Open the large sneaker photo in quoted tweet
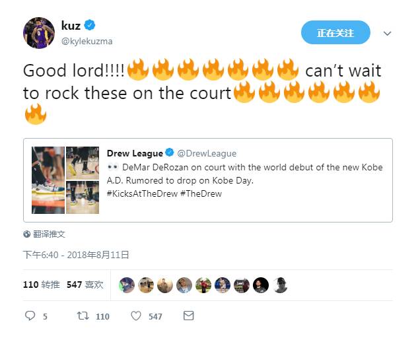Viewport: 418px width, 340px height. 48,180
